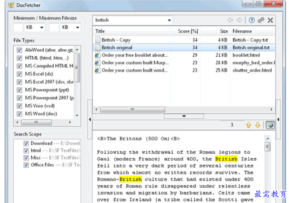This screenshot has width=289, height=203.
Task: Click file types horizontal scrollbar thumb
Action: coord(36,122)
